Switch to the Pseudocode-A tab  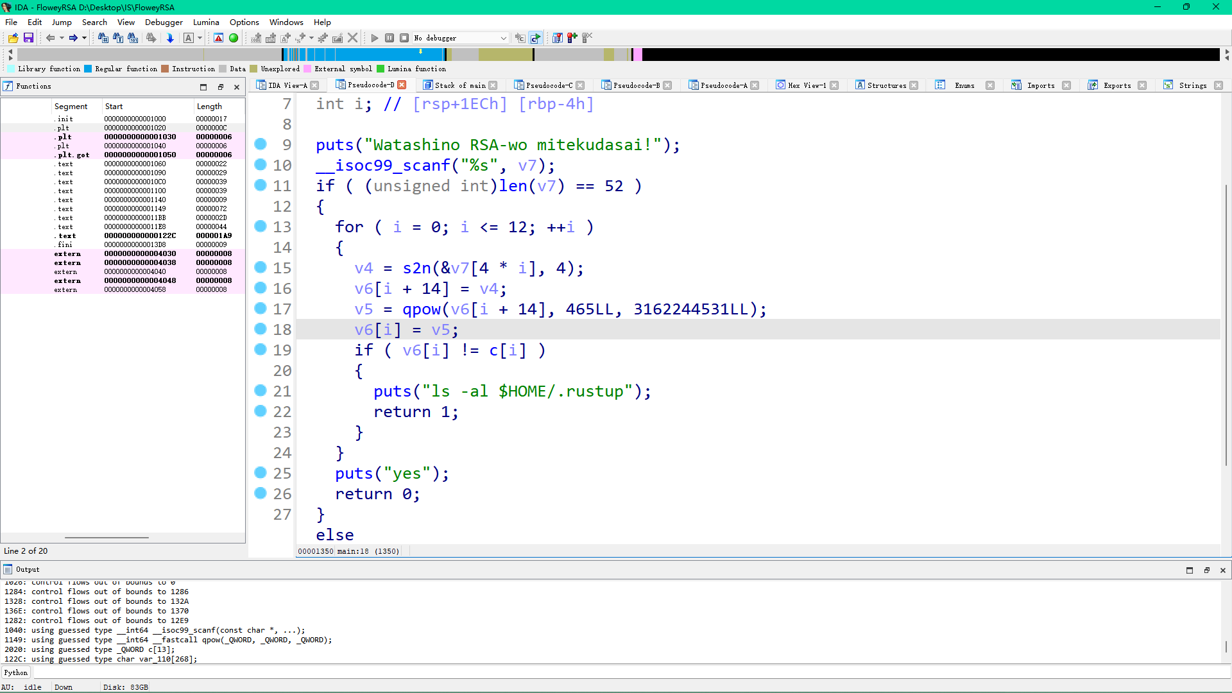point(722,85)
